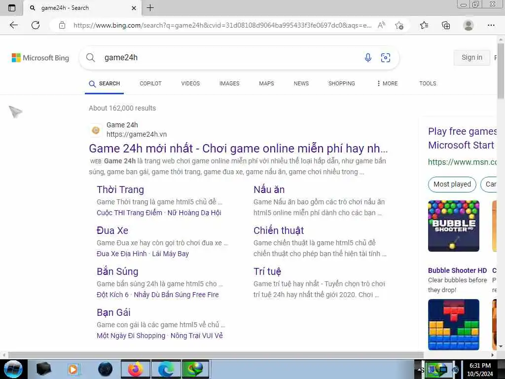Activate the Read aloud icon

click(x=381, y=25)
